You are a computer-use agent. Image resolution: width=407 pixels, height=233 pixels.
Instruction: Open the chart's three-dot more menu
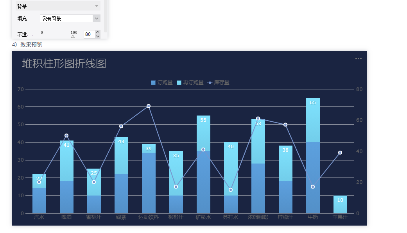[359, 59]
